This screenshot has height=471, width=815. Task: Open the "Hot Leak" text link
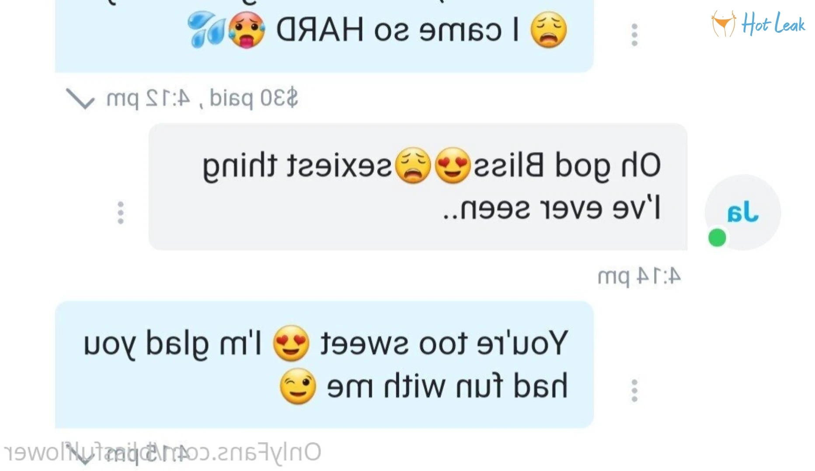pyautogui.click(x=773, y=24)
